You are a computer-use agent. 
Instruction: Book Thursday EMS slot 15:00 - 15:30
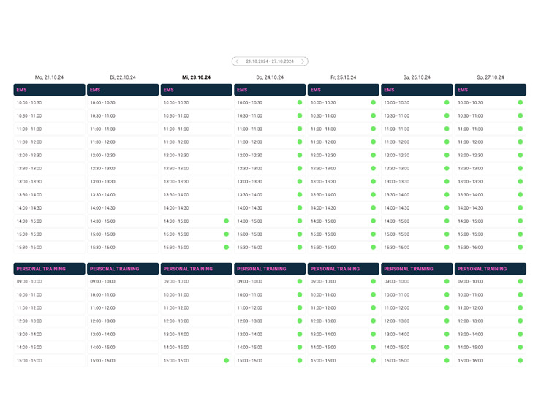[270, 234]
